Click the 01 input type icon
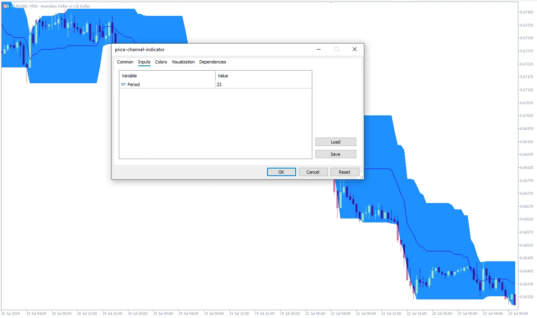This screenshot has width=537, height=318. click(x=123, y=84)
